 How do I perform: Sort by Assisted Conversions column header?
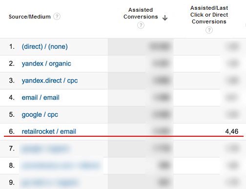[x=141, y=13]
